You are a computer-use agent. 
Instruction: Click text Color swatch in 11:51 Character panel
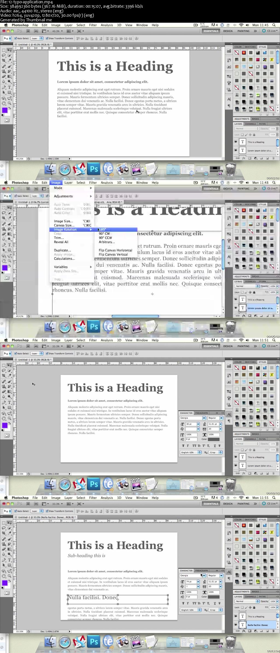(x=214, y=439)
